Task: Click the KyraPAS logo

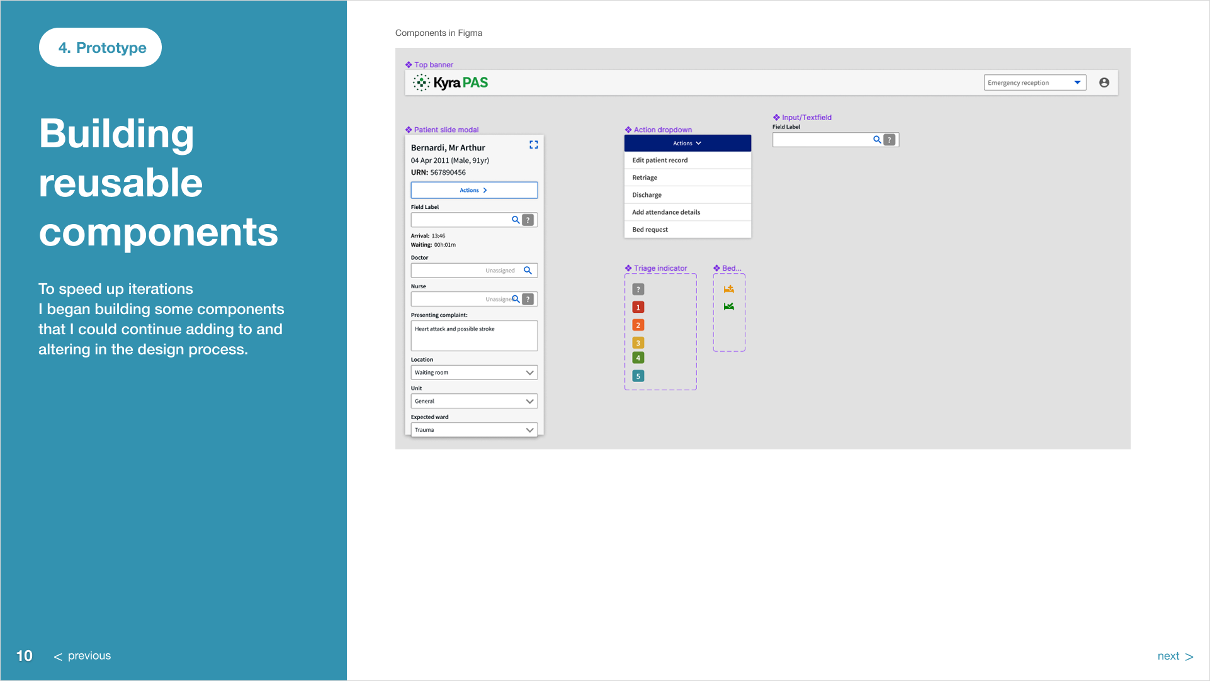Action: point(451,82)
